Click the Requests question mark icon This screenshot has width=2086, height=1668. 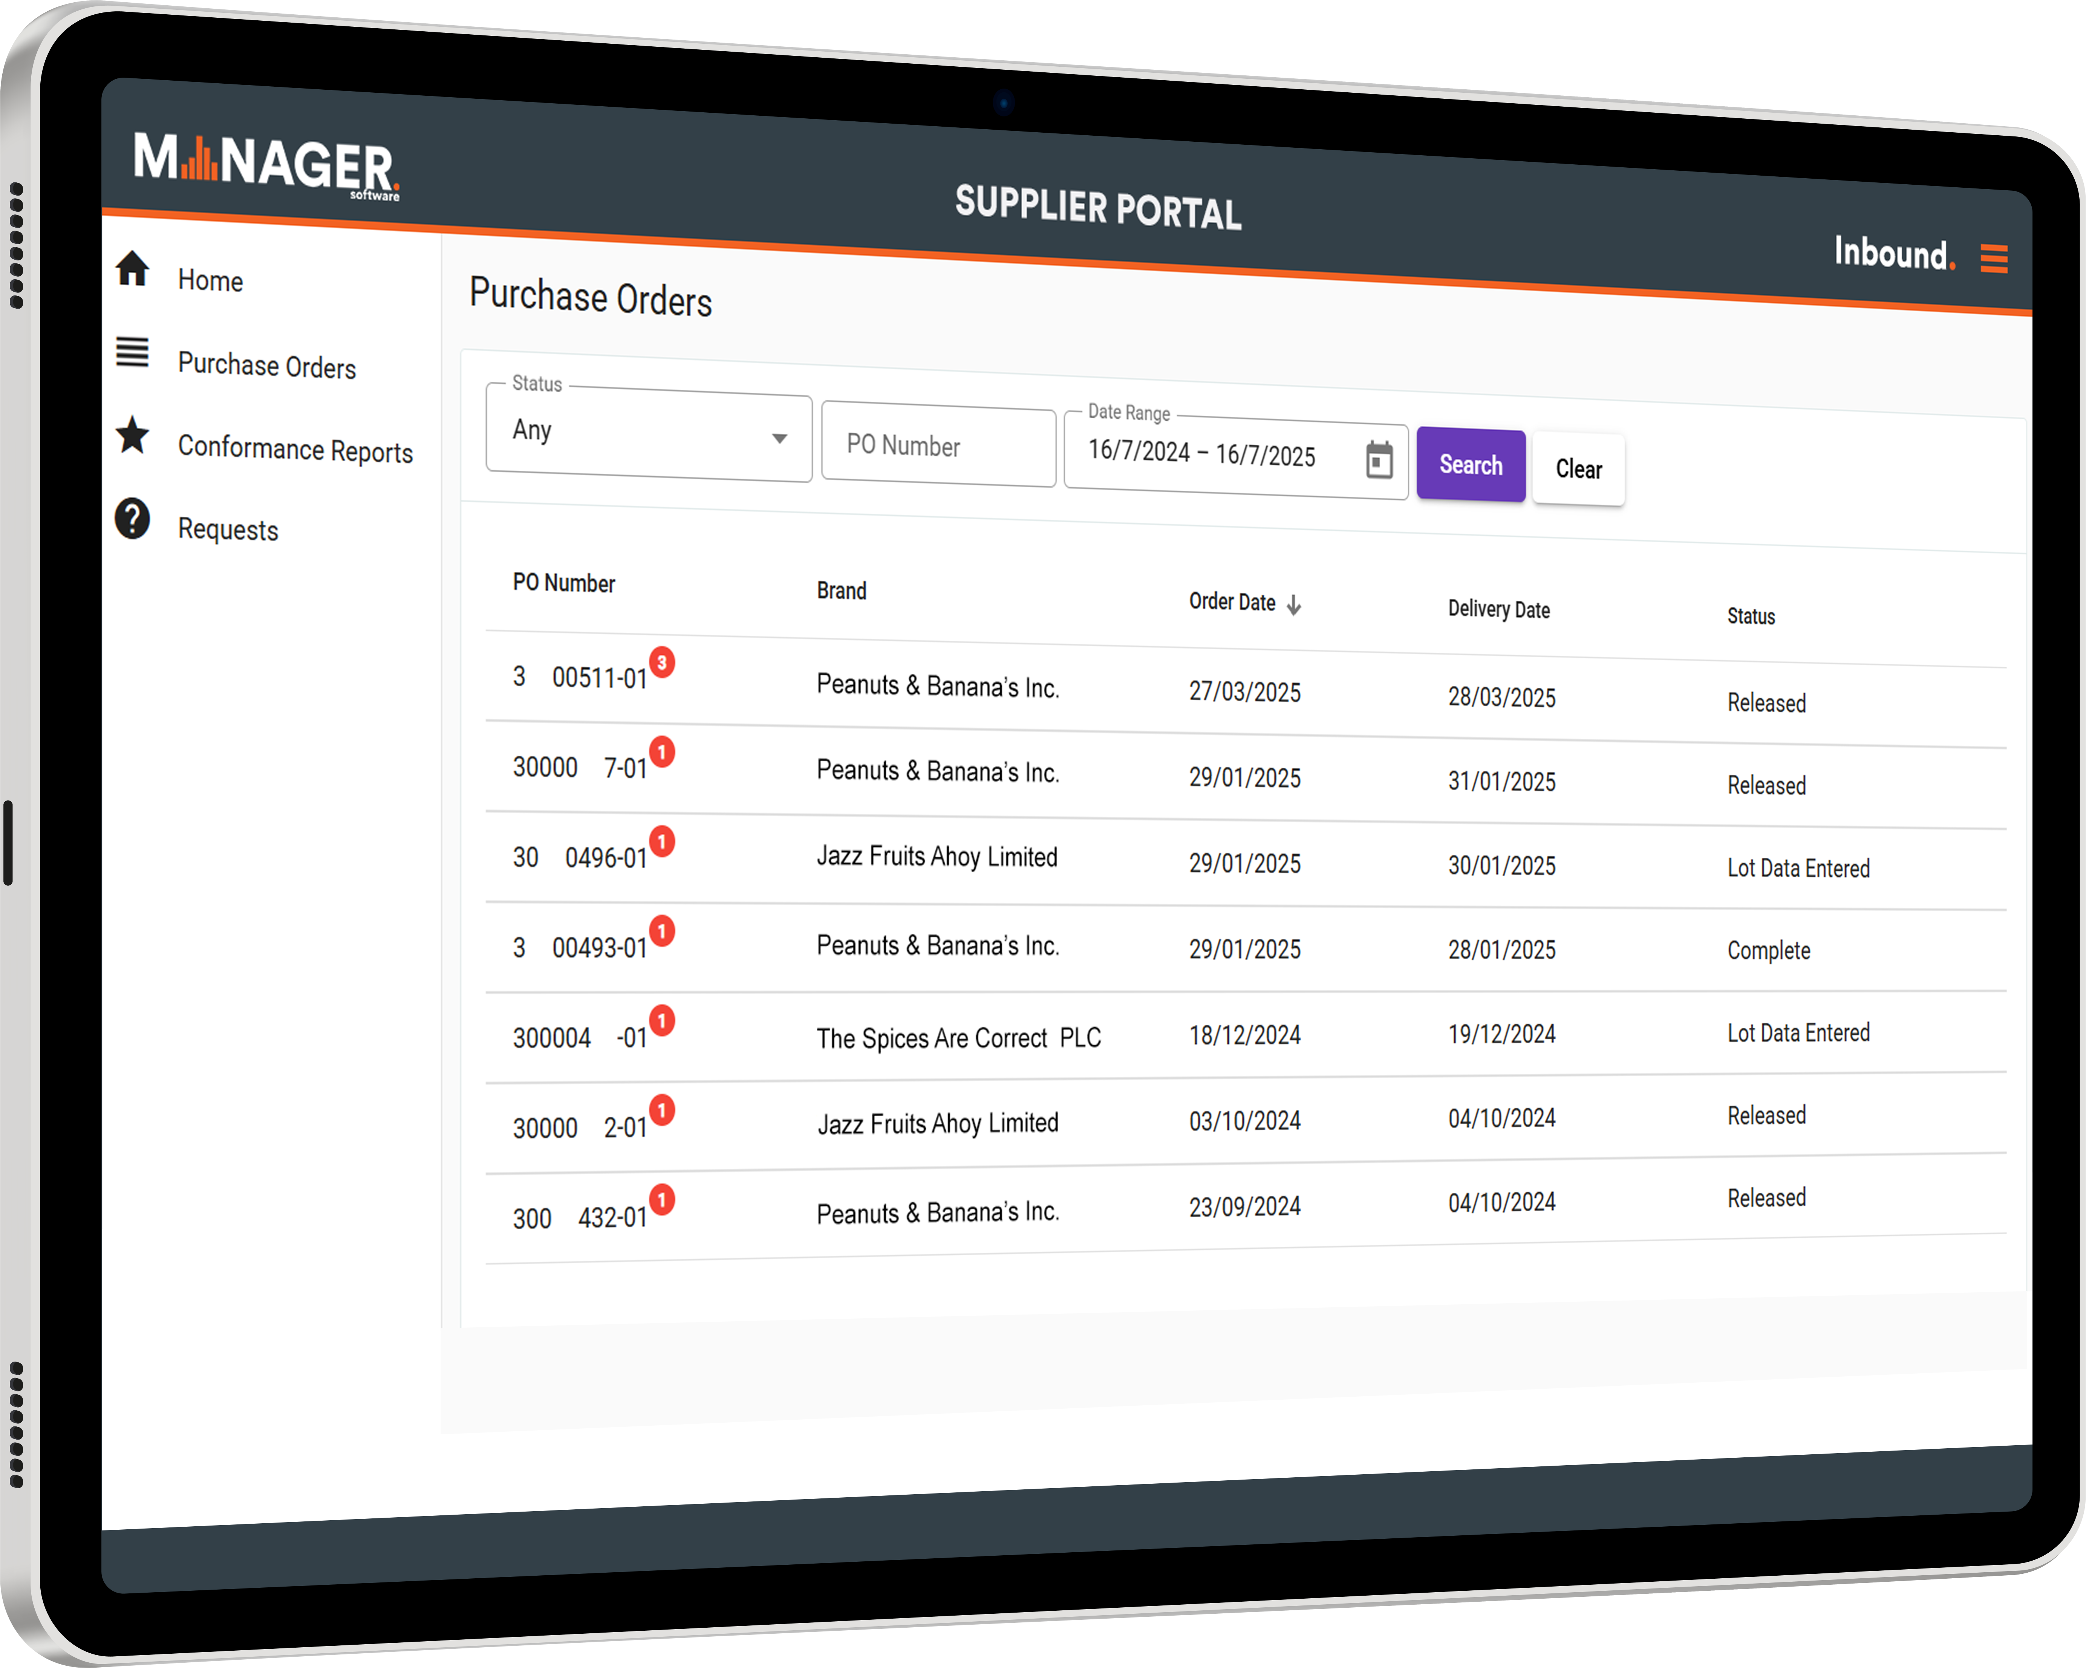[133, 519]
